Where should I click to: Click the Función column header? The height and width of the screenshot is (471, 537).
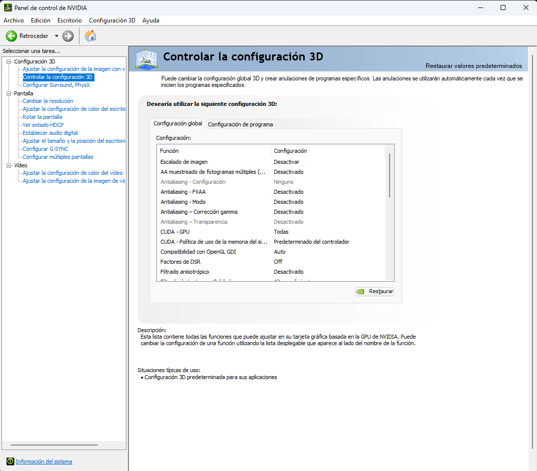(x=214, y=151)
